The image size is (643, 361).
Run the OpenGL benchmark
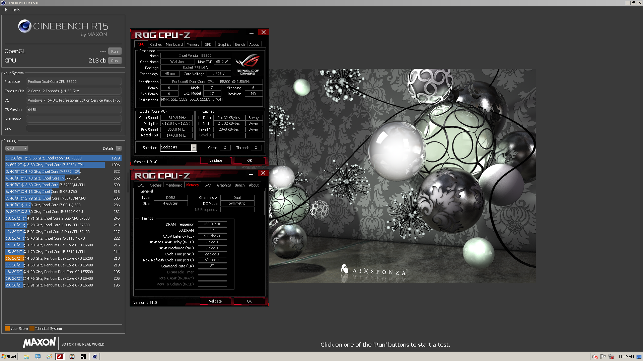click(x=115, y=51)
